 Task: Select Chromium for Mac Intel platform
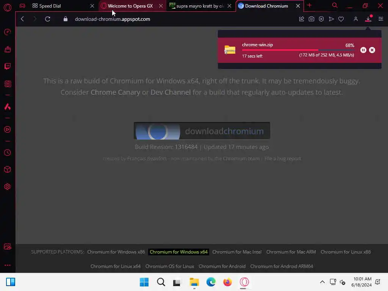pyautogui.click(x=237, y=252)
